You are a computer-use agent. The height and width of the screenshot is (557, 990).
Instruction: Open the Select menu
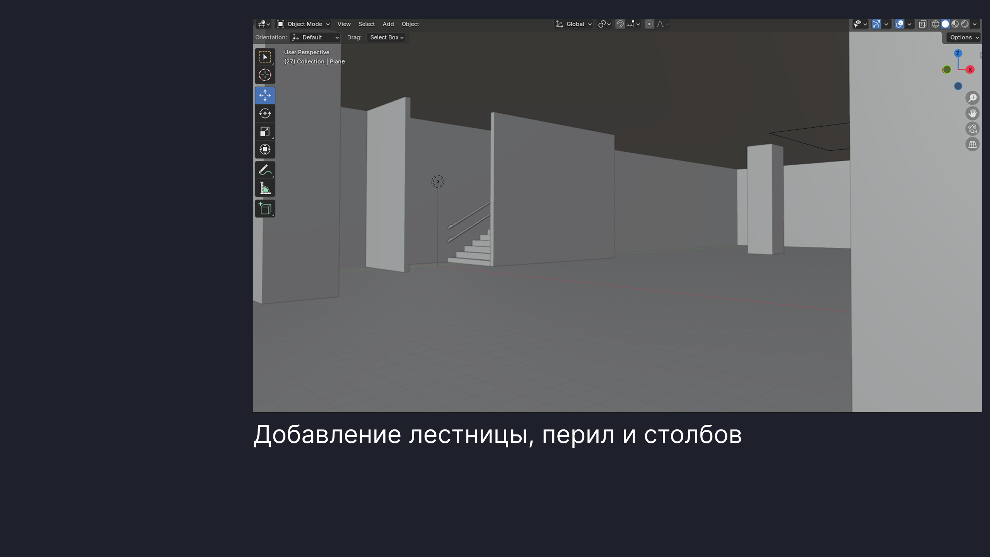click(366, 24)
